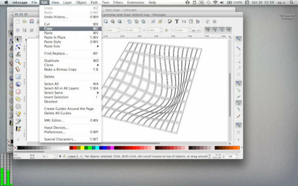Click the Group objects toolbar icon
The width and height of the screenshot is (298, 186).
point(153,21)
